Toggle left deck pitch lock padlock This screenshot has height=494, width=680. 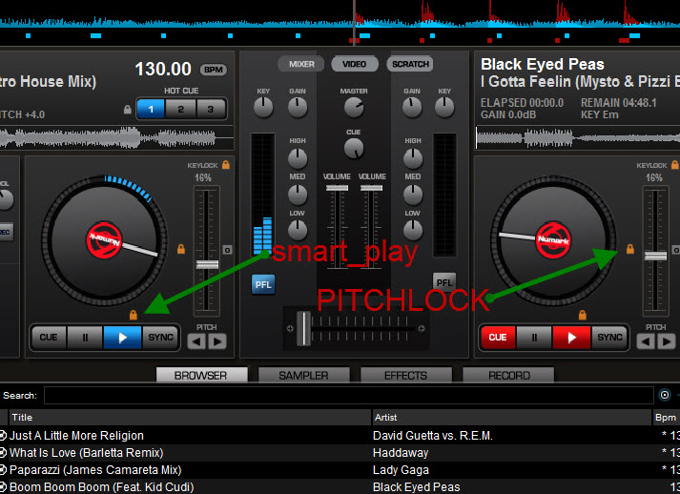point(181,249)
